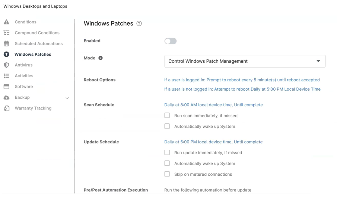Open the logged-in user reboot prompt link

click(242, 80)
